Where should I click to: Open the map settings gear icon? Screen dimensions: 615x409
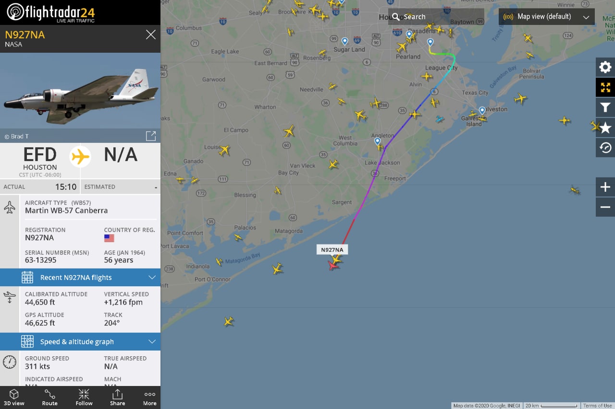click(x=605, y=67)
